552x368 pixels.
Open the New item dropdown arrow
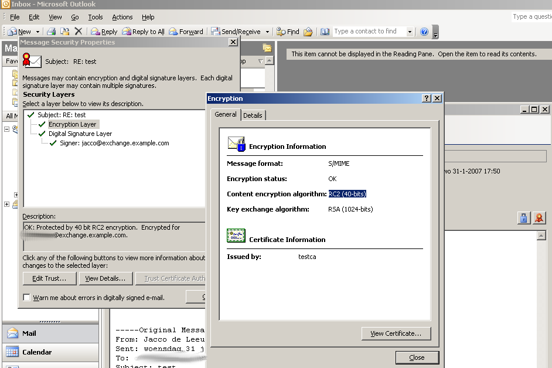38,32
